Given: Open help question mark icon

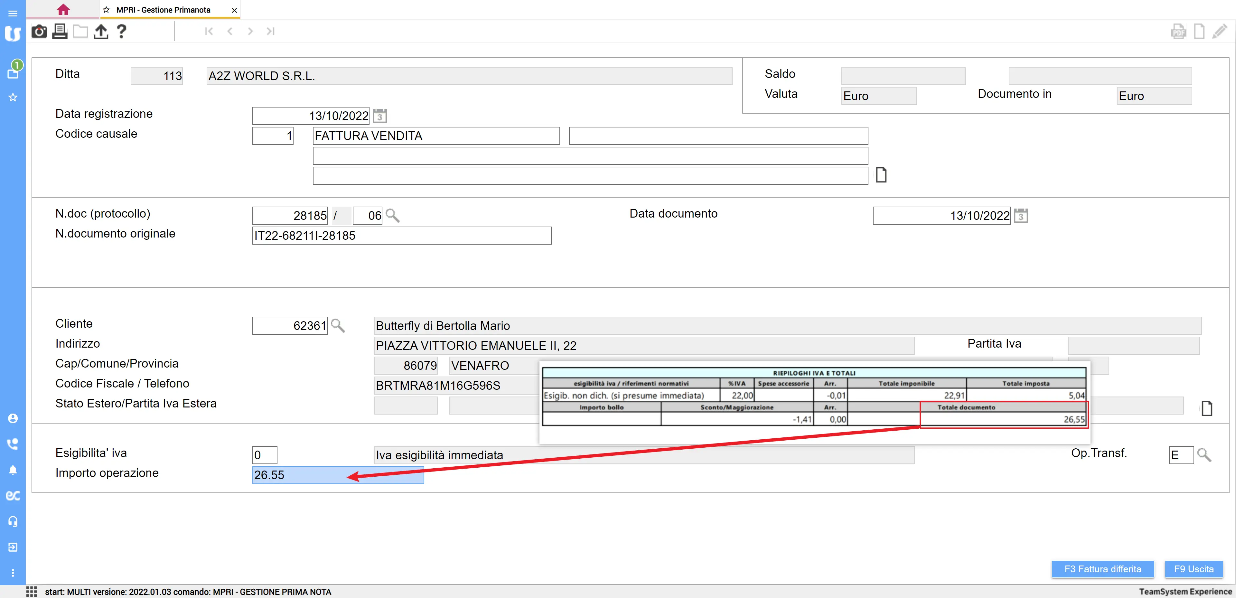Looking at the screenshot, I should click(121, 32).
